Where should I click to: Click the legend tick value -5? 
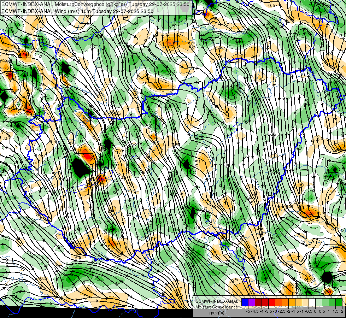tap(248, 311)
